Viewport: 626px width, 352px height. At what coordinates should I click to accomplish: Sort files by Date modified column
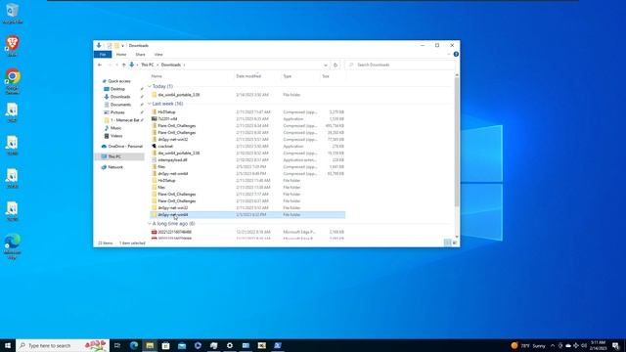248,76
